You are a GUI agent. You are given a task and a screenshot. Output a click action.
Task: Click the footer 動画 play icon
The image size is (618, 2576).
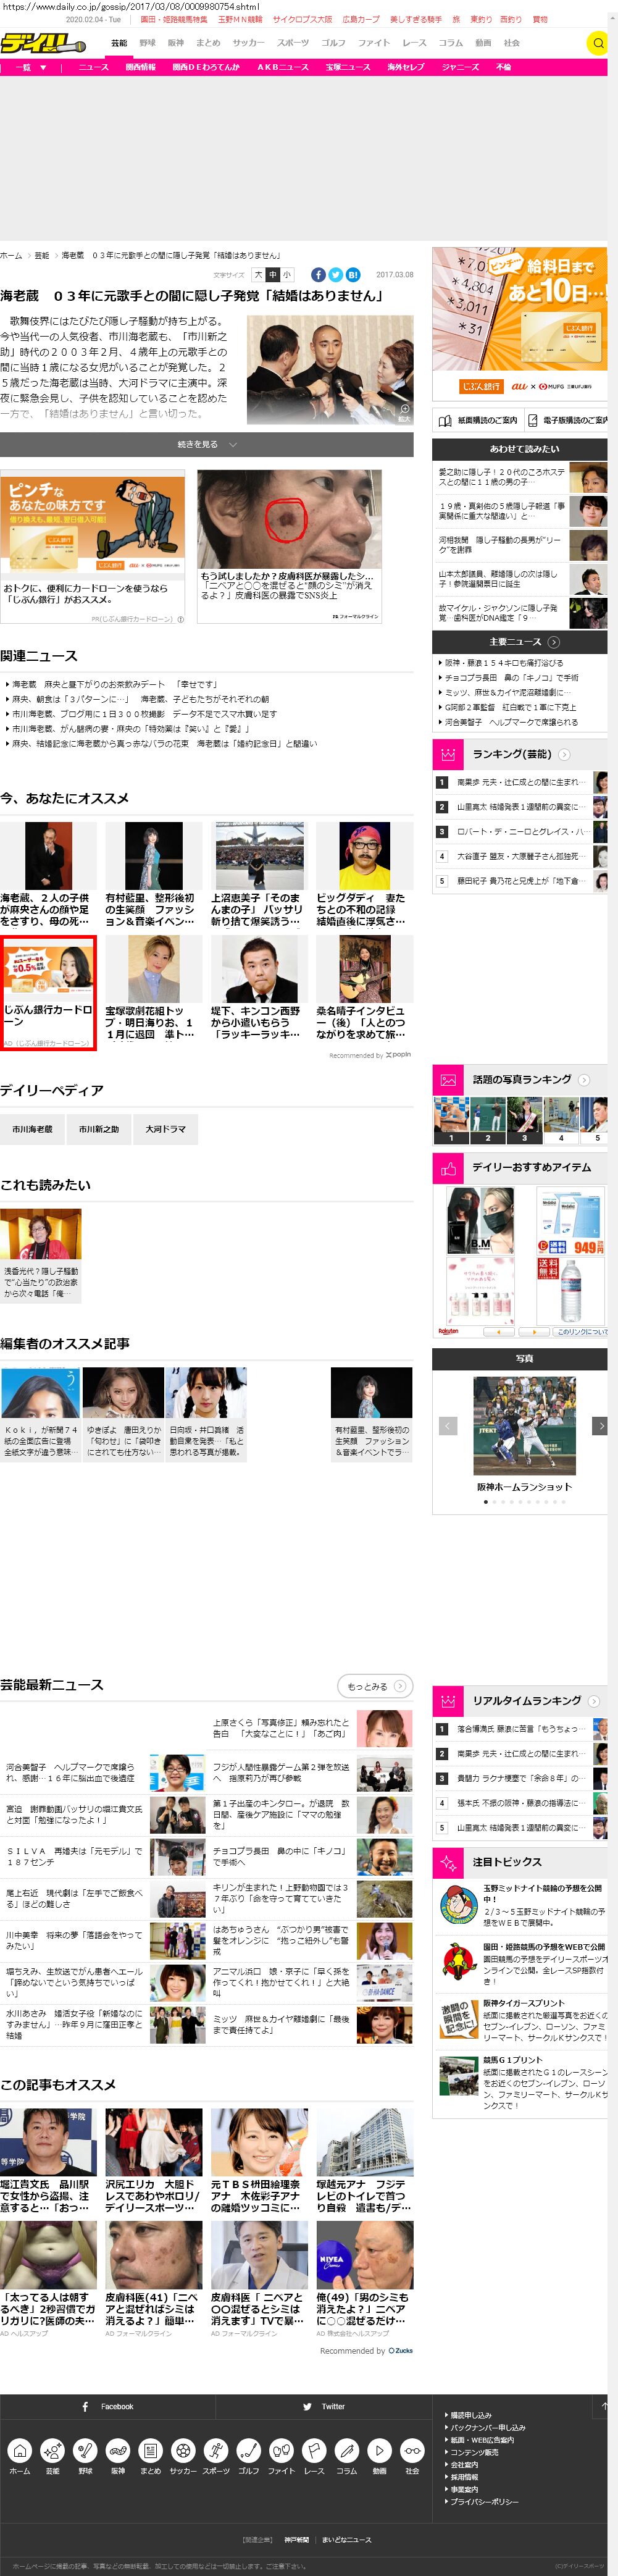tap(379, 2451)
